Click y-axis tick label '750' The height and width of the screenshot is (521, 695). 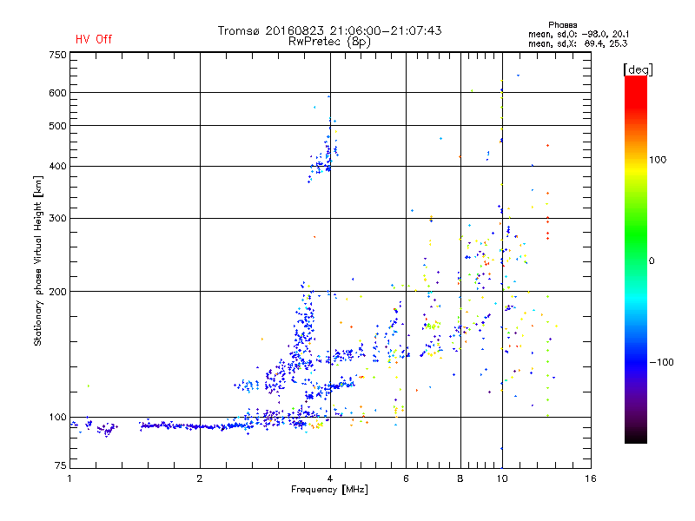57,55
